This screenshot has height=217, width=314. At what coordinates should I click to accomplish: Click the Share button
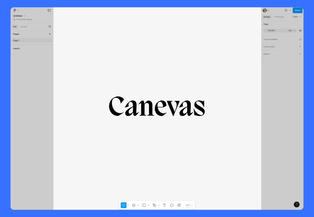click(297, 10)
